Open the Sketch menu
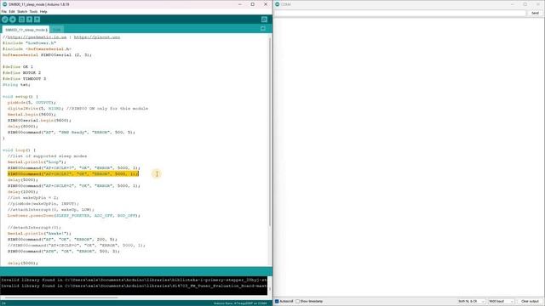545x306 pixels. click(22, 11)
